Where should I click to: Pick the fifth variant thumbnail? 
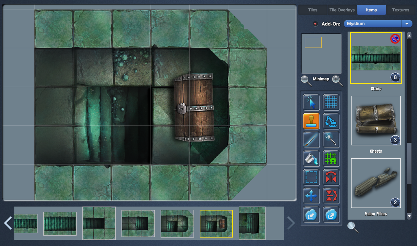pos(177,224)
